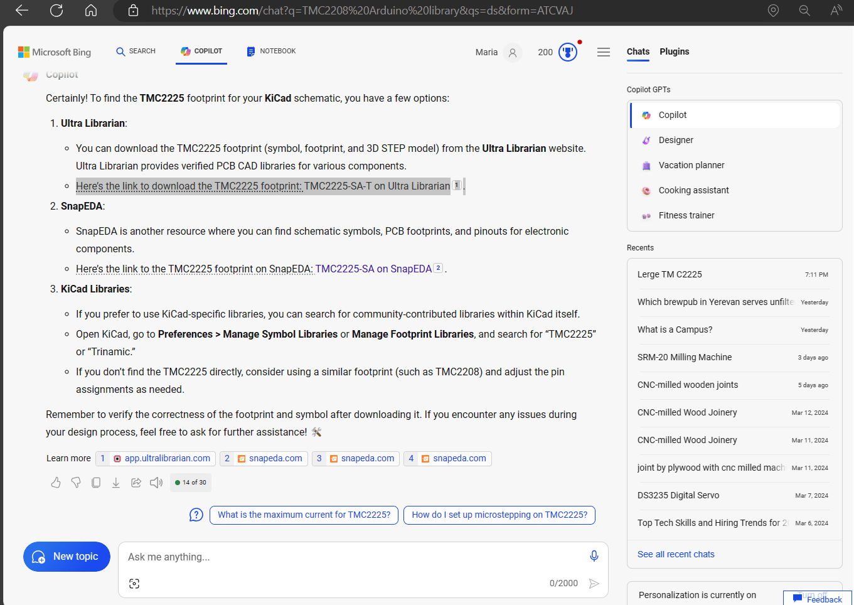The height and width of the screenshot is (605, 854).
Task: Open source 4 snapeda.com
Action: [447, 458]
